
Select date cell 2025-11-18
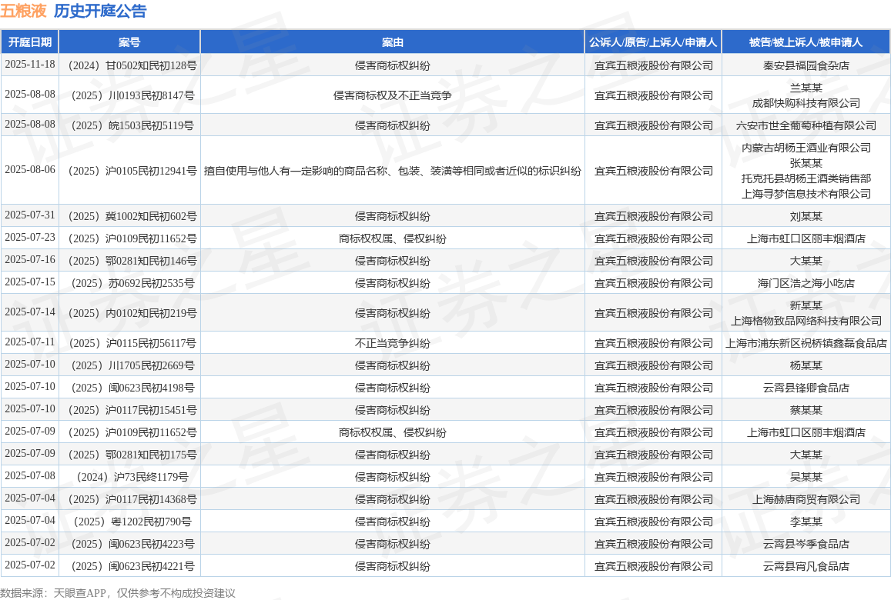pos(30,65)
